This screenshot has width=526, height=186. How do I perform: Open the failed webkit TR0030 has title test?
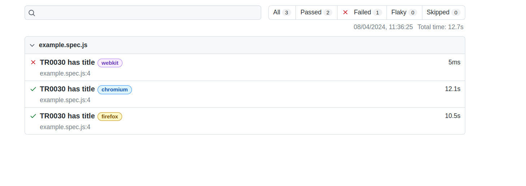coord(67,62)
